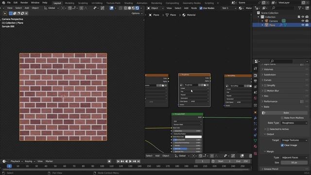Viewport: 311px width, 175px height.
Task: Open the Node menu in node editor
Action: (194, 8)
